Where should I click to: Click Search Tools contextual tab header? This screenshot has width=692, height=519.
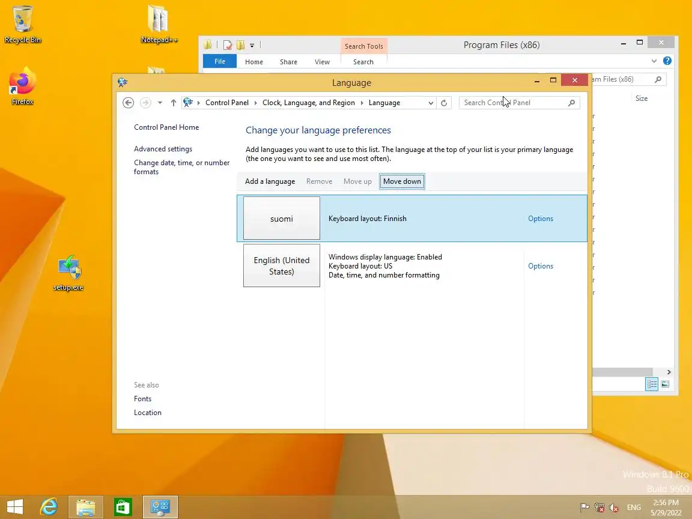[x=363, y=46]
